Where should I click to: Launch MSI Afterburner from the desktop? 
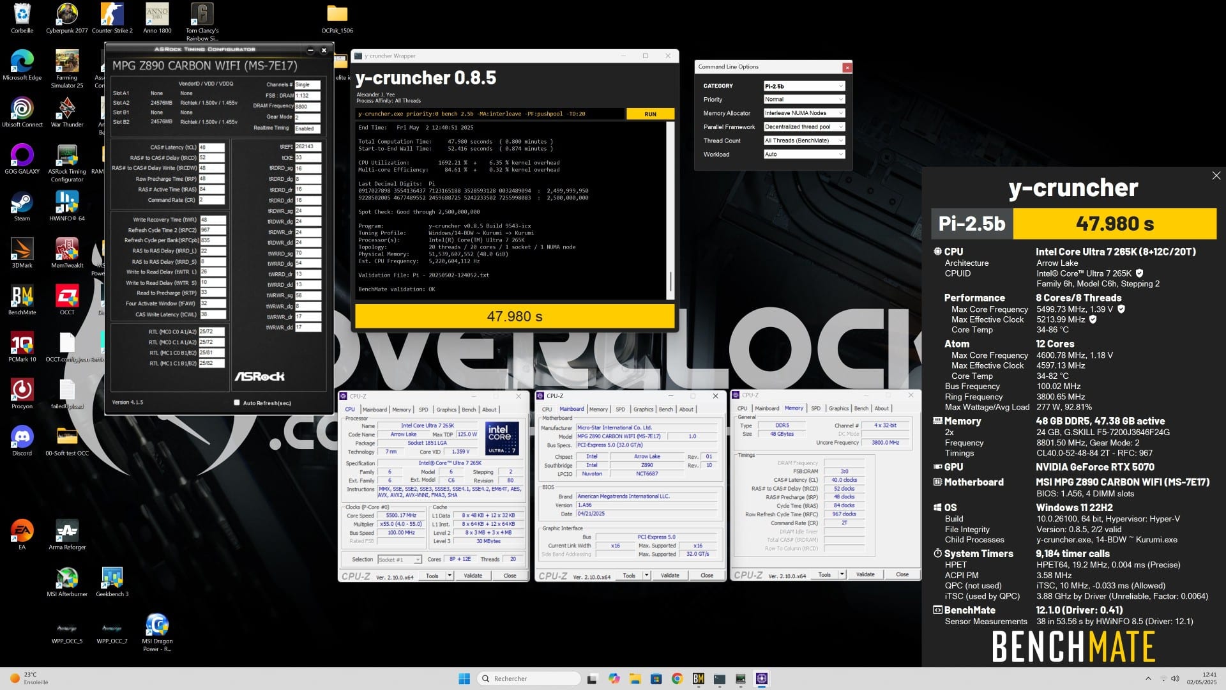tap(67, 581)
